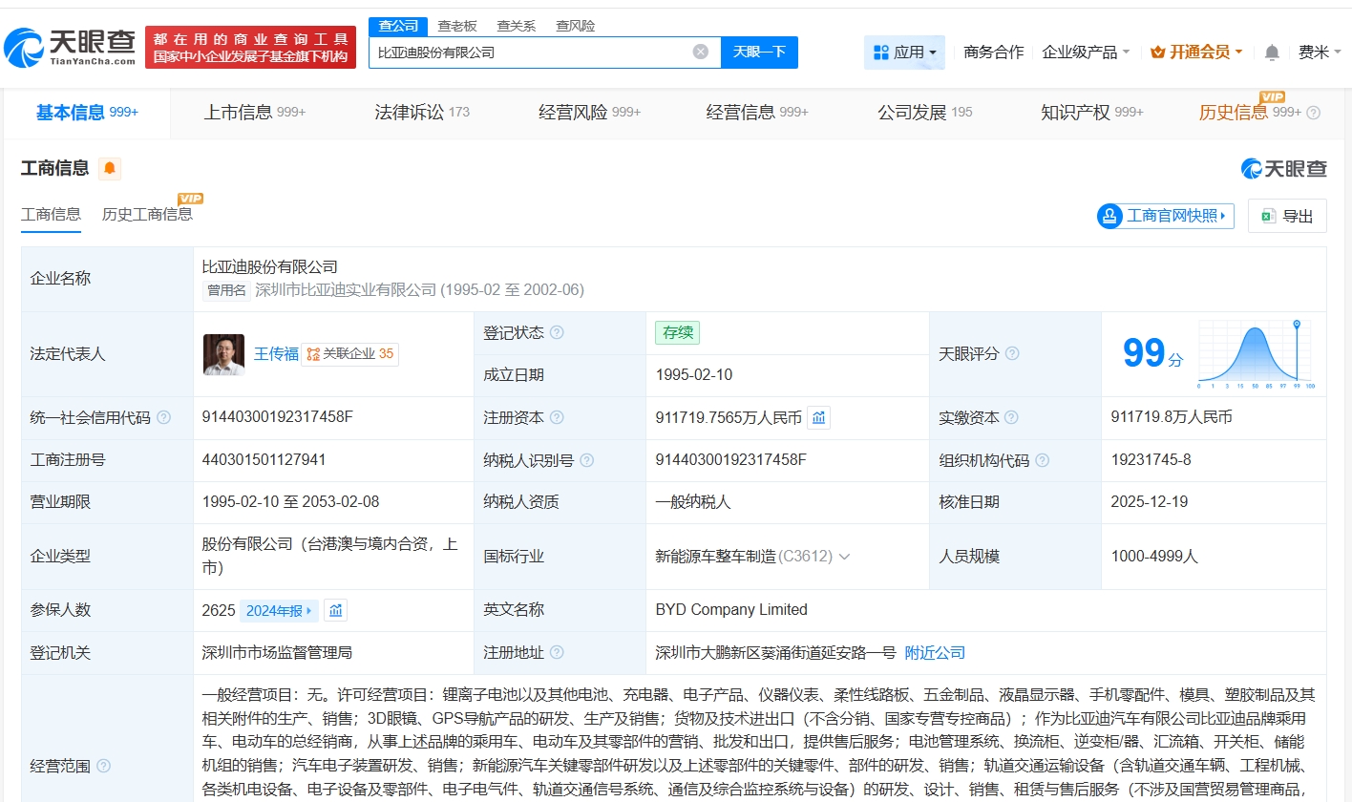Click help icon beside 经营范围
1352x802 pixels.
click(x=103, y=766)
